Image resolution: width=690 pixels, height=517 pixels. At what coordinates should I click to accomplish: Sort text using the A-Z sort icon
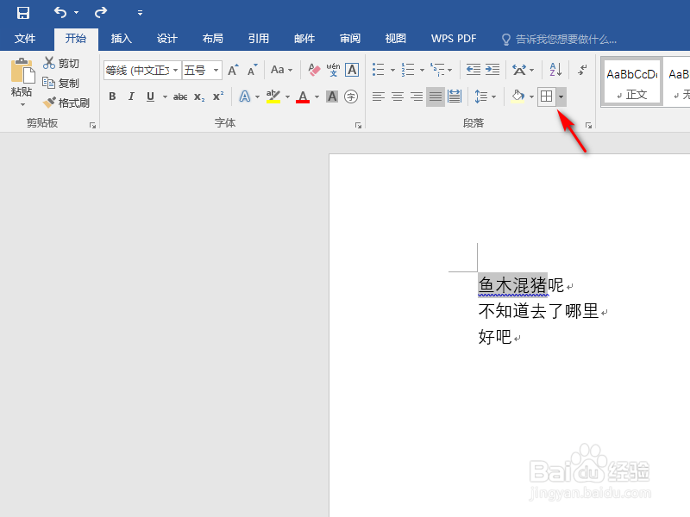point(555,70)
